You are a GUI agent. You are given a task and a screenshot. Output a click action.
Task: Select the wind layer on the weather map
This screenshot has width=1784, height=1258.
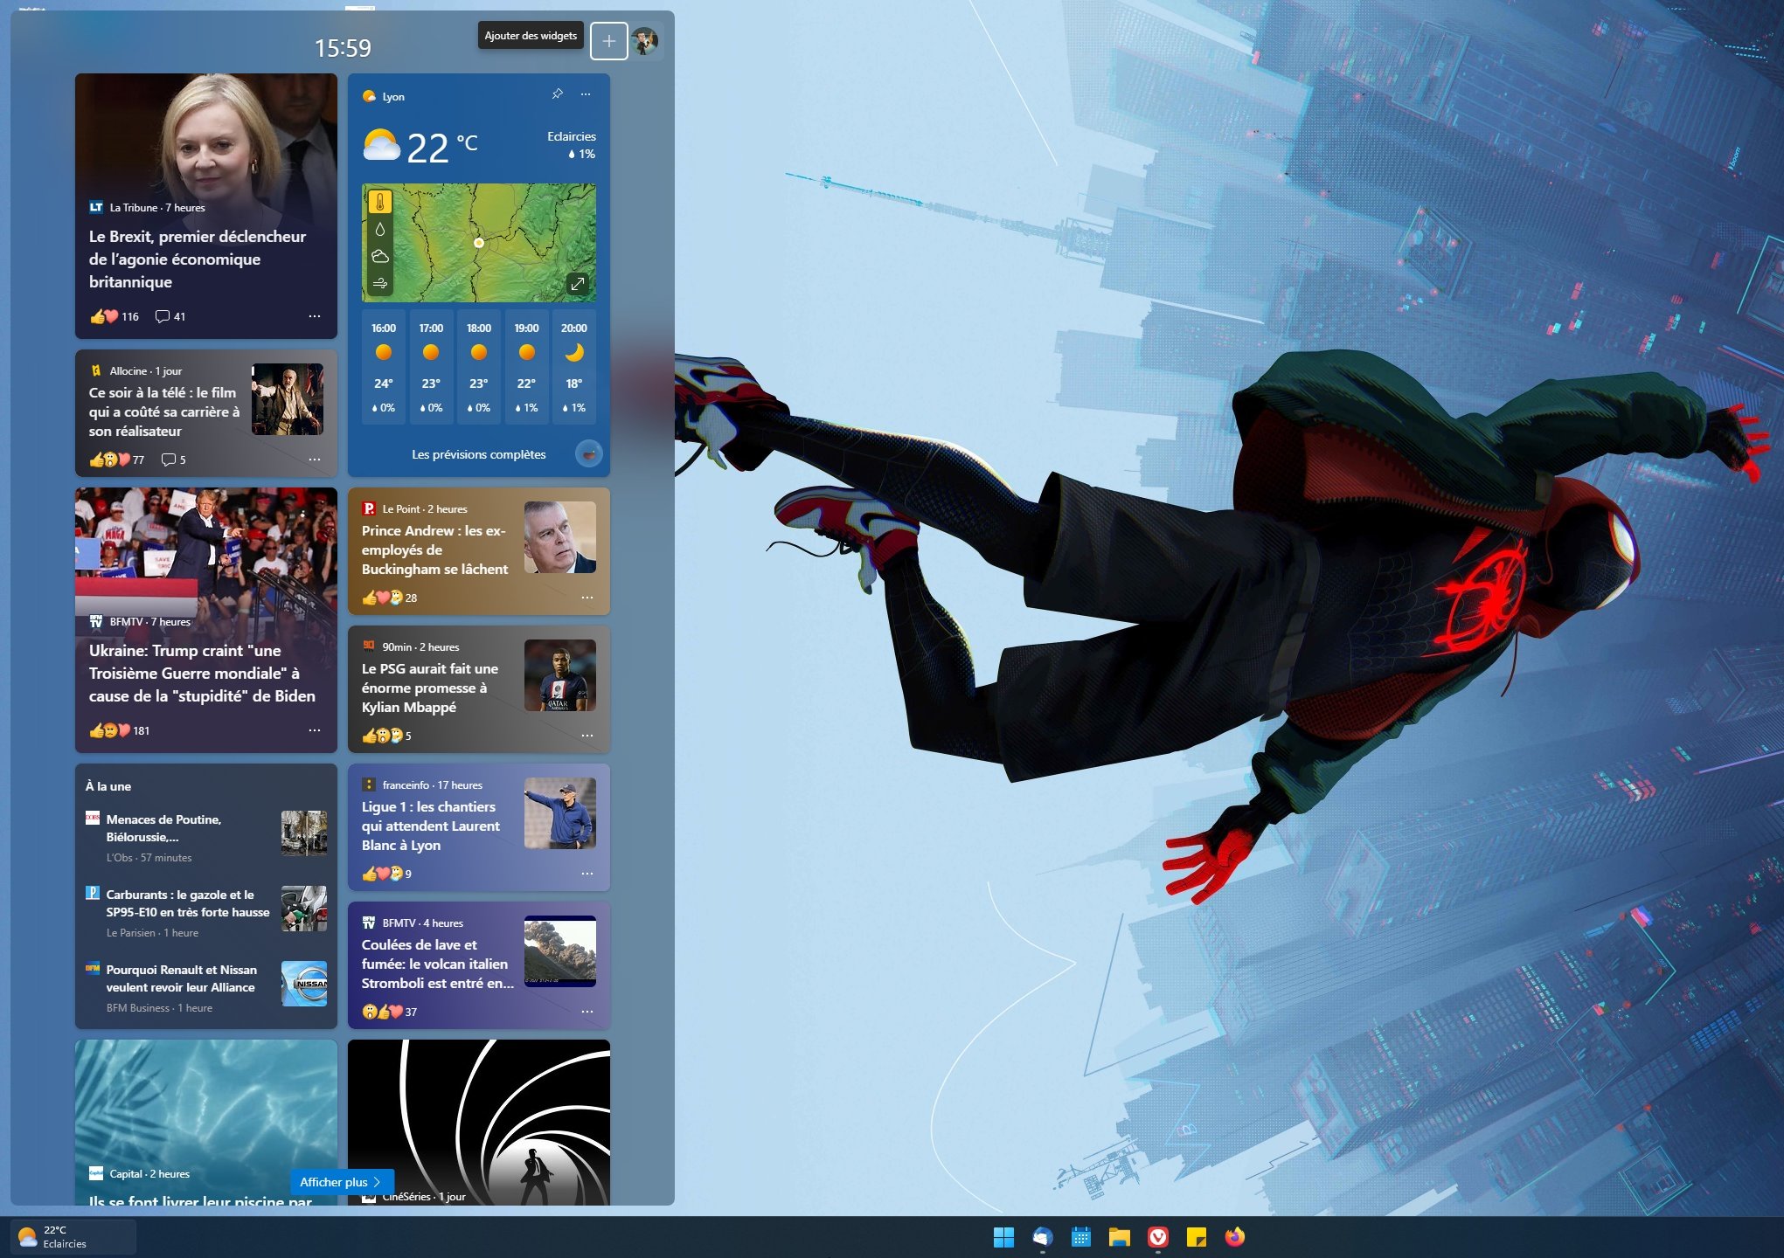pyautogui.click(x=380, y=280)
